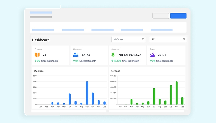Click the green dollar sign Revenue icon
This screenshot has width=216, height=123.
(113, 55)
